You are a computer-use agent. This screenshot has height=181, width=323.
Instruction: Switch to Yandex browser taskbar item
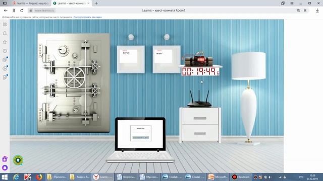click(x=102, y=177)
